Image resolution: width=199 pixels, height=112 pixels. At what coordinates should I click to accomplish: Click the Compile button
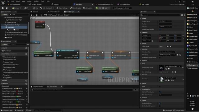(15, 8)
